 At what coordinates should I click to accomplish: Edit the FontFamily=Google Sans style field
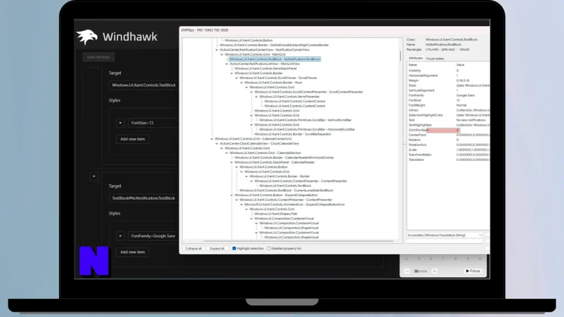[x=153, y=236]
